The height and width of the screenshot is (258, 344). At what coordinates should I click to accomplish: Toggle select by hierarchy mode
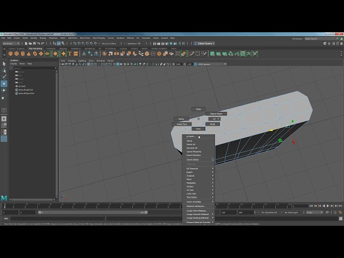[54, 44]
